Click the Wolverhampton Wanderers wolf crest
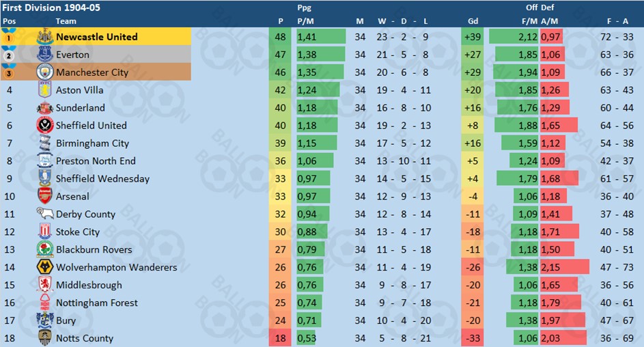 point(44,268)
